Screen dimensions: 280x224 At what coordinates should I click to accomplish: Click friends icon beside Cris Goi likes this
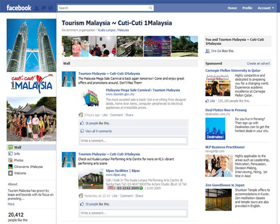(x=208, y=51)
